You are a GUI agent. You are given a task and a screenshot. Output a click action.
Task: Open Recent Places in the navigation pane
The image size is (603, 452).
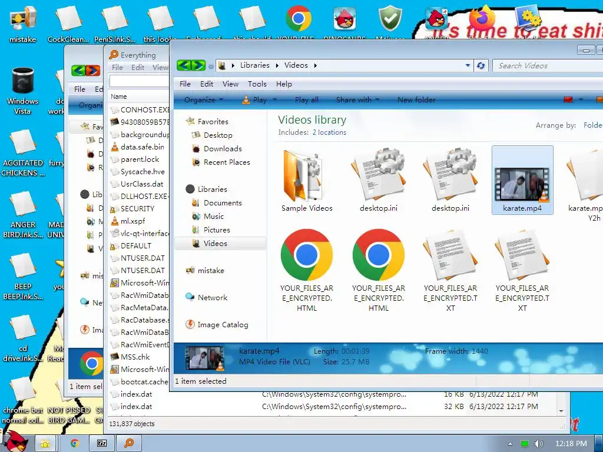coord(227,162)
